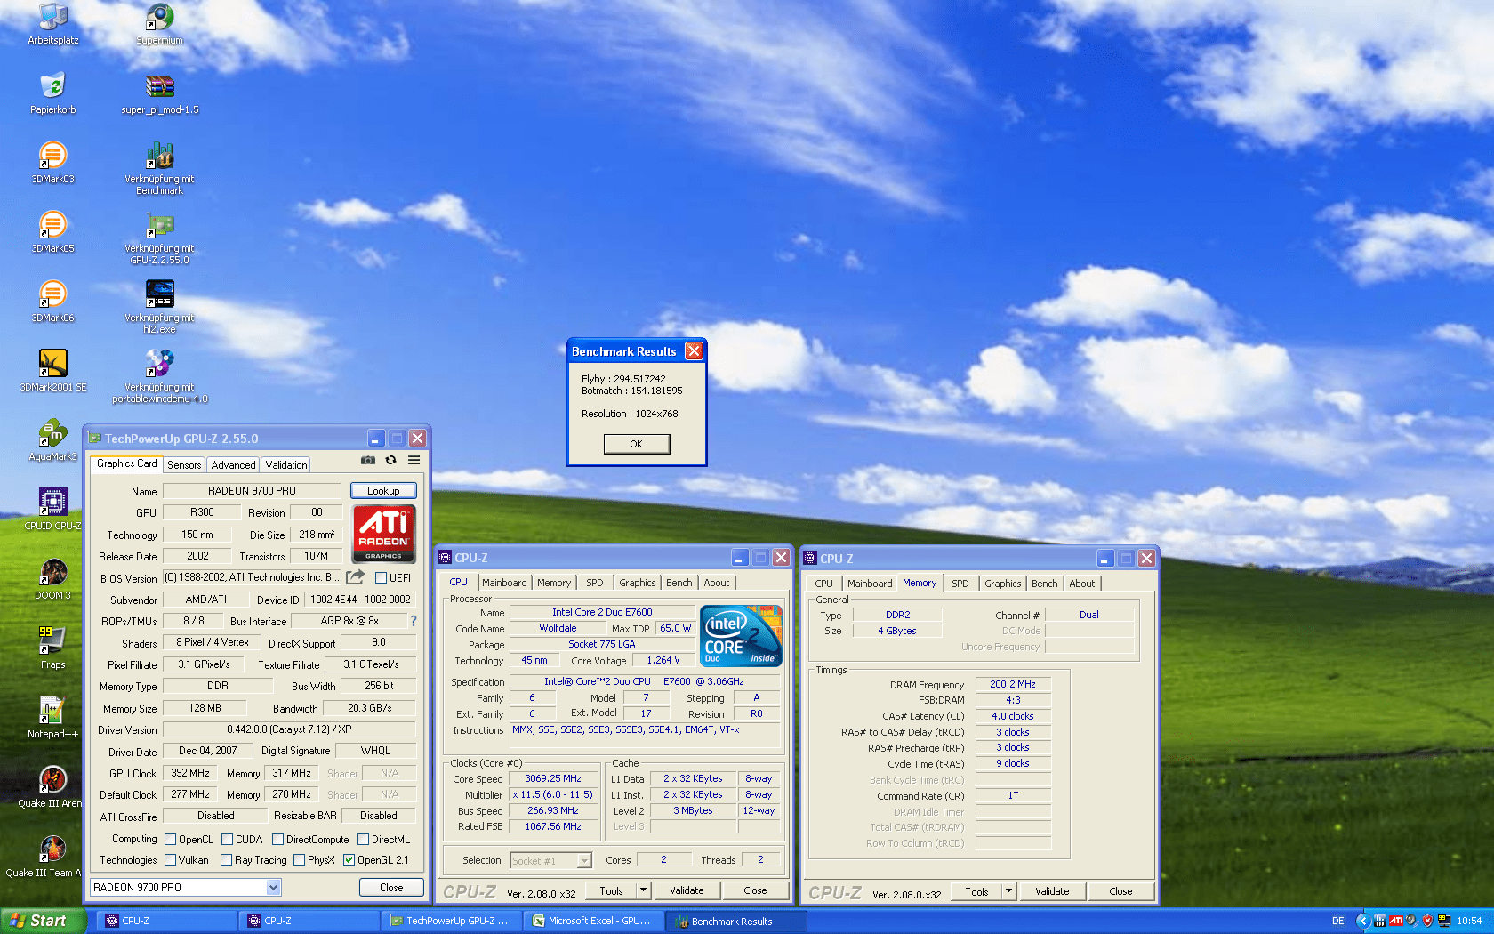Click Close button in GPU-Z window
The image size is (1494, 934).
[391, 887]
